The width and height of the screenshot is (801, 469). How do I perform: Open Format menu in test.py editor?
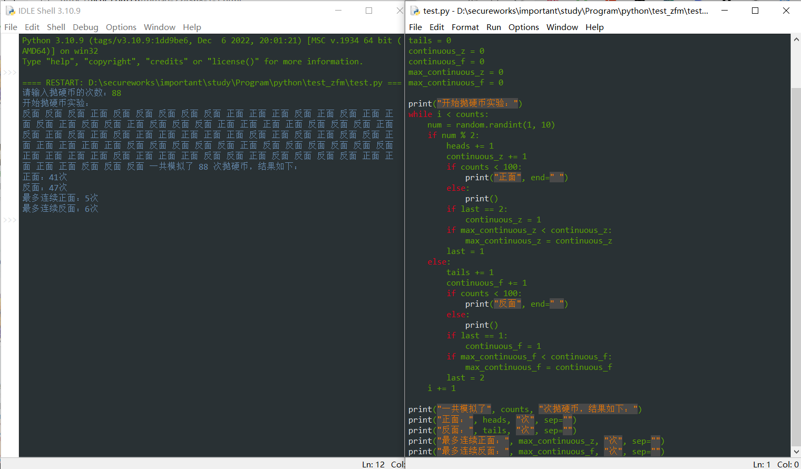(x=465, y=27)
